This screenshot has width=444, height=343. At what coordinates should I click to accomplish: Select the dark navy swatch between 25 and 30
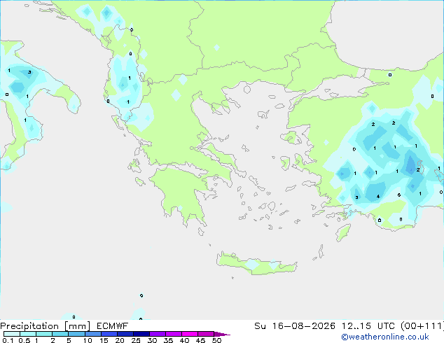141,334
